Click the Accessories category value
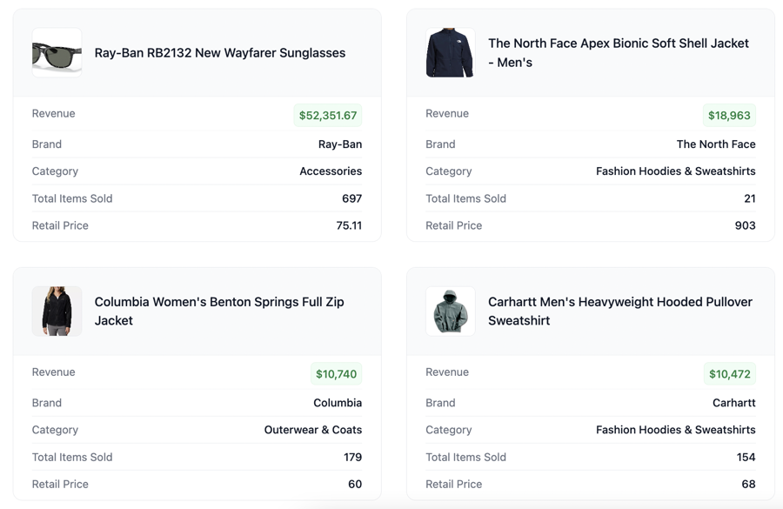Screen dimensions: 783x509 pos(330,171)
